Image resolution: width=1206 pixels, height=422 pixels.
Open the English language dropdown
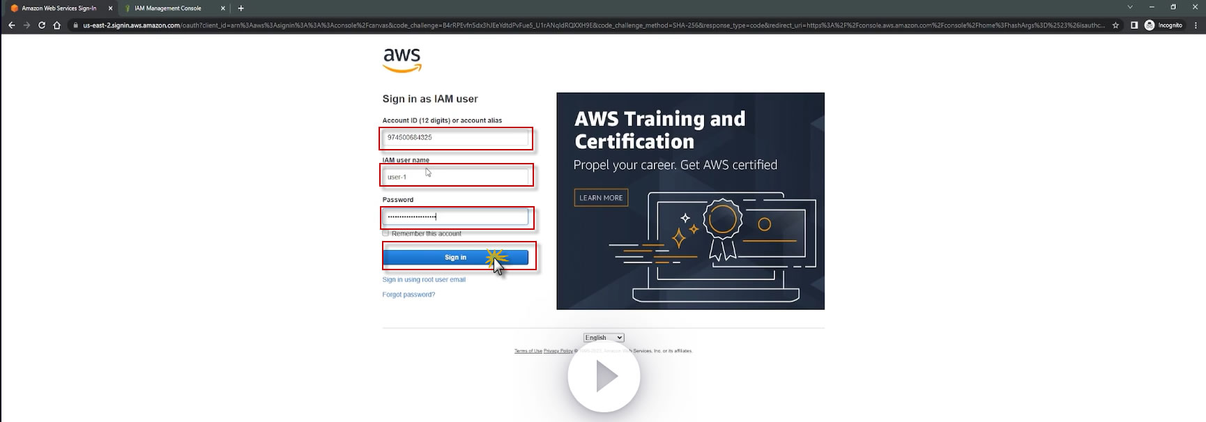604,338
